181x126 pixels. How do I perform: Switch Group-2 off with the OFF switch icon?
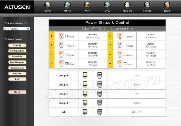pos(100,84)
